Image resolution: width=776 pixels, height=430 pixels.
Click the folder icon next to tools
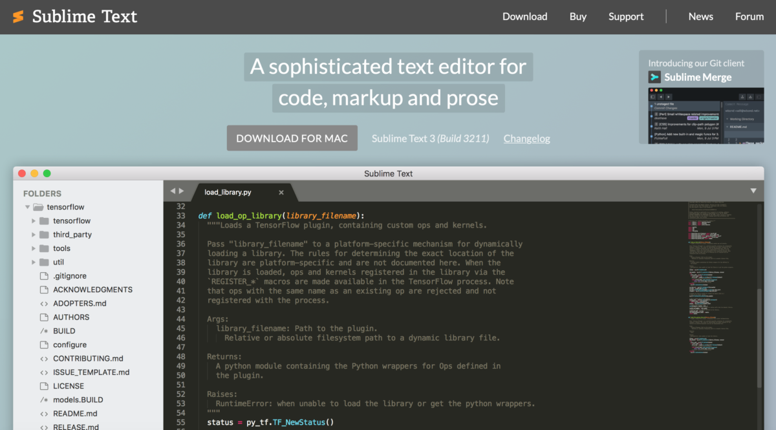[x=44, y=248]
